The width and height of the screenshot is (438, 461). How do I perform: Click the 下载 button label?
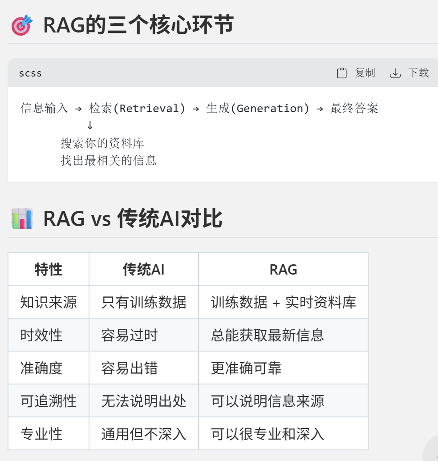pos(418,73)
